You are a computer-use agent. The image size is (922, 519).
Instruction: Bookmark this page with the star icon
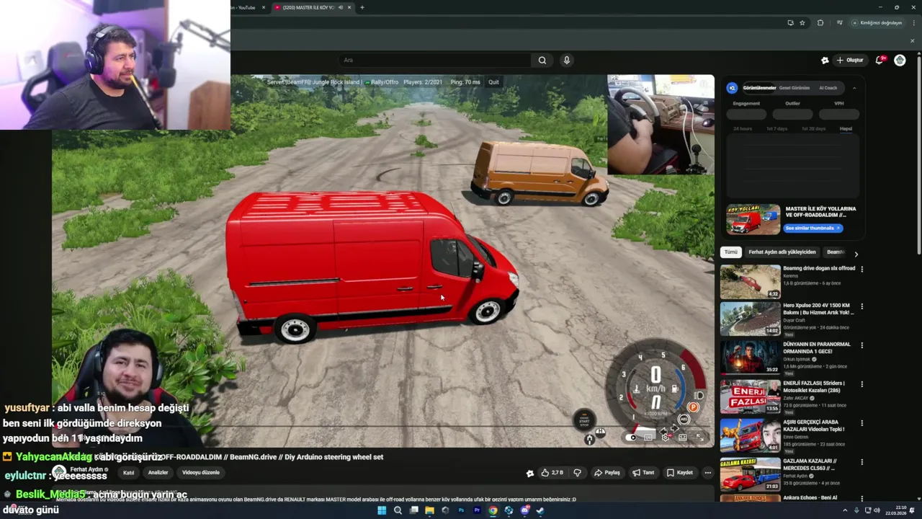pos(802,22)
